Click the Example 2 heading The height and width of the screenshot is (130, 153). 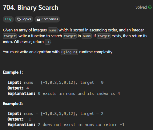pos(13,104)
